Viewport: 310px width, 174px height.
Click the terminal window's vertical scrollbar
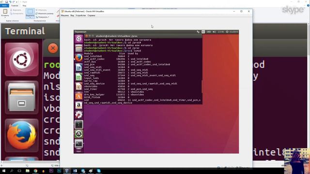pyautogui.click(x=201, y=87)
